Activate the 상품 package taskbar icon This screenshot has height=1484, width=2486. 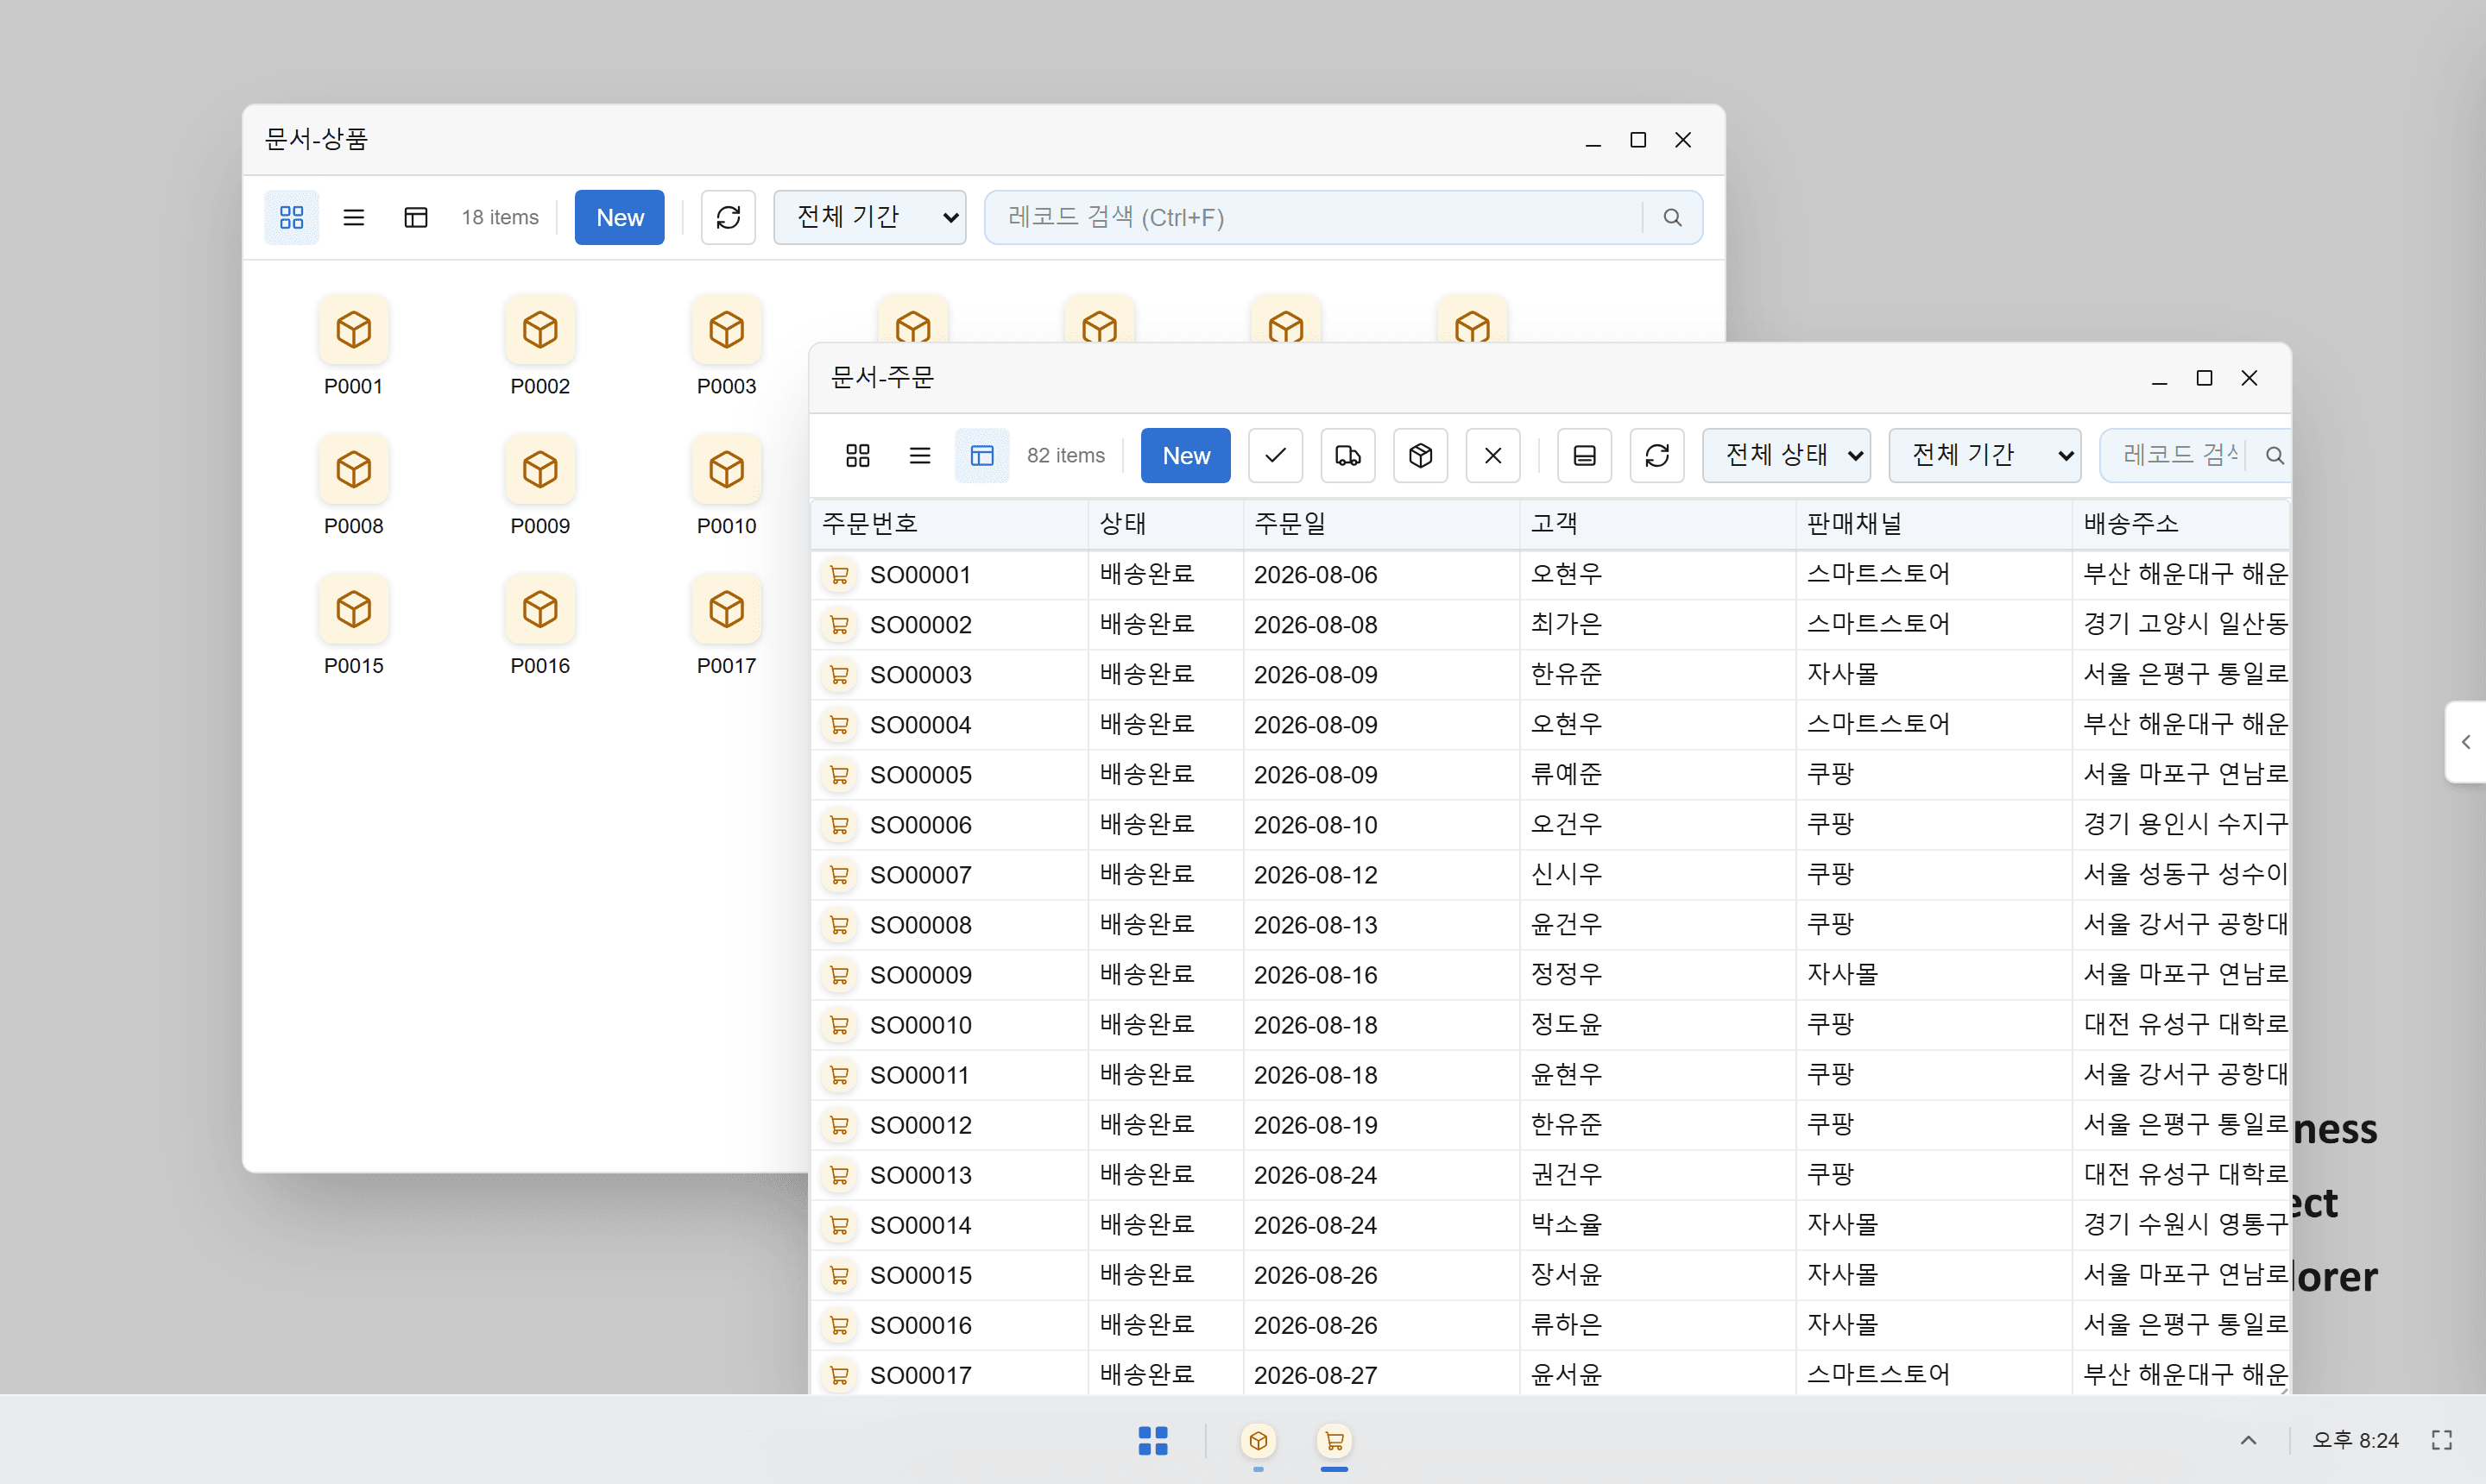pyautogui.click(x=1259, y=1440)
